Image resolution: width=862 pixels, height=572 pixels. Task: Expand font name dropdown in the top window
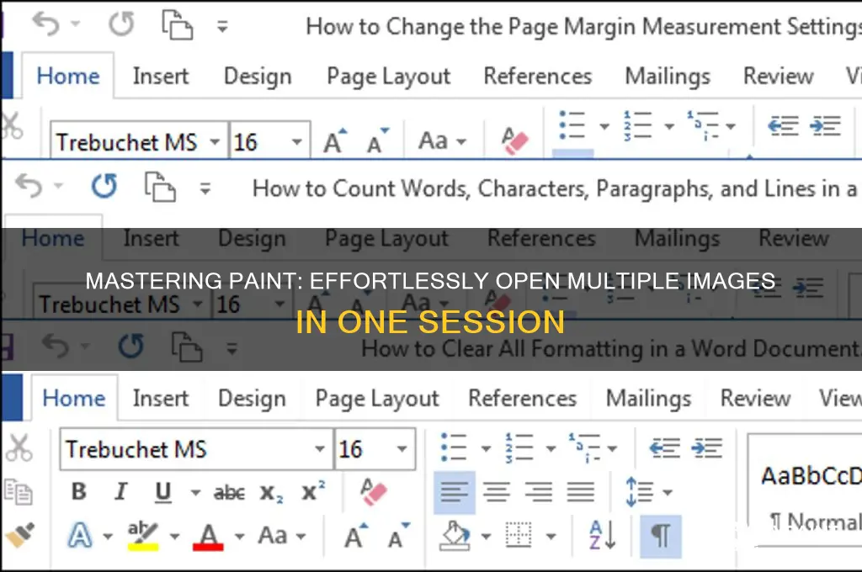click(x=215, y=142)
